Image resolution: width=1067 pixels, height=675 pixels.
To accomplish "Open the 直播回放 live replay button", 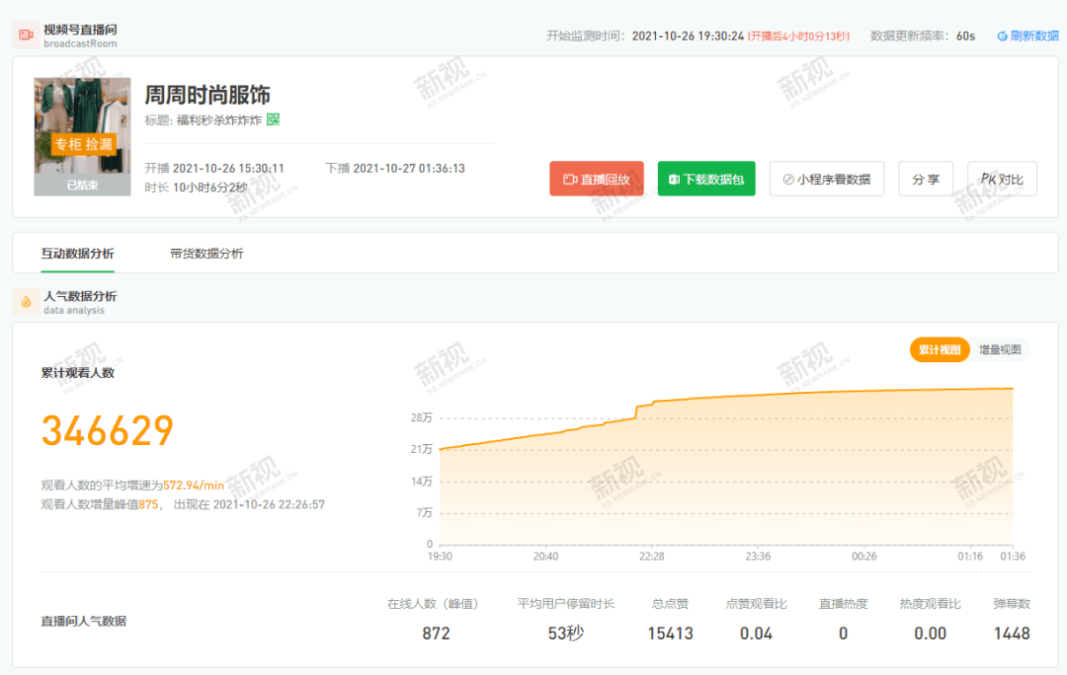I will 597,179.
